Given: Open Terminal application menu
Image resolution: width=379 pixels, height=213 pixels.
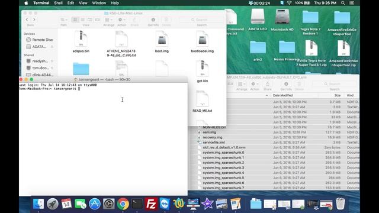Looking at the screenshot, I should [x=41, y=3].
